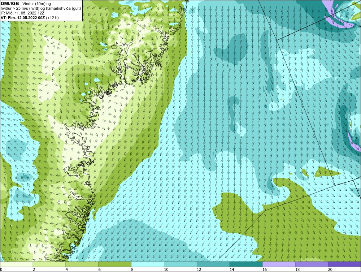Image resolution: width=361 pixels, height=272 pixels.
Task: Click the 12–14 m/s teal legend swatch
Action: 213,264
